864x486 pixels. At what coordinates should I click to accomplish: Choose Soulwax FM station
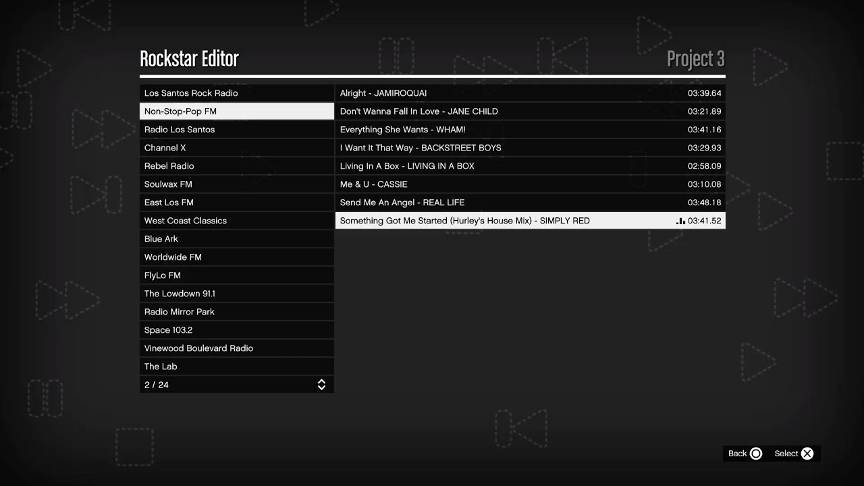(x=237, y=184)
